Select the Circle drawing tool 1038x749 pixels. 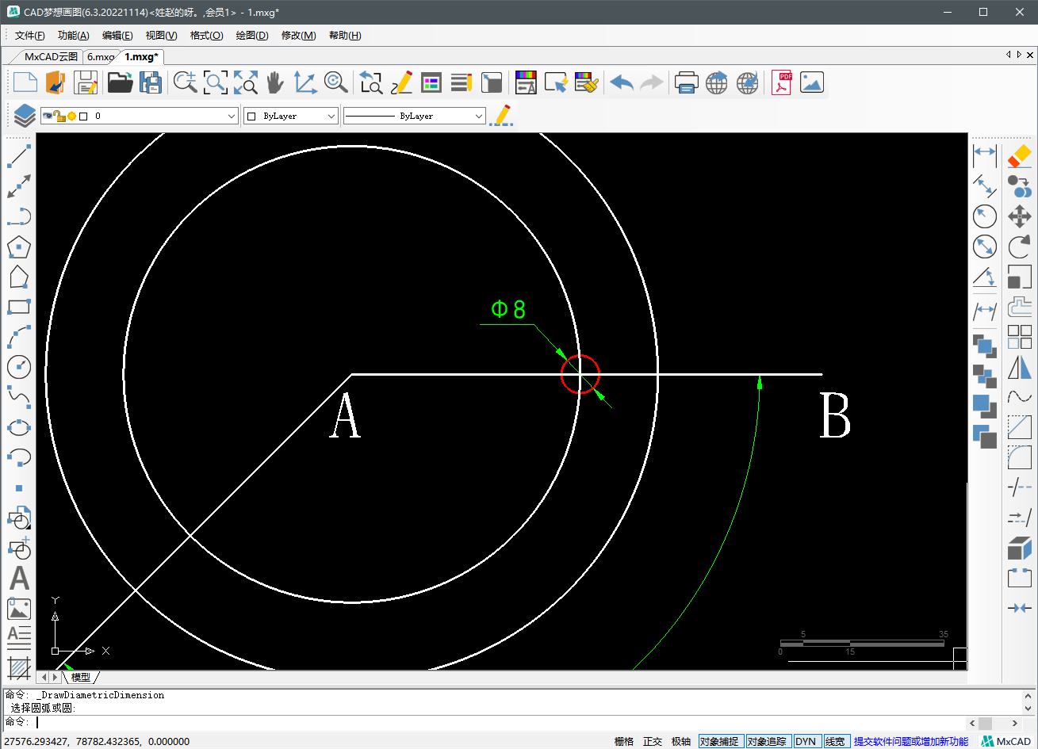pos(19,367)
